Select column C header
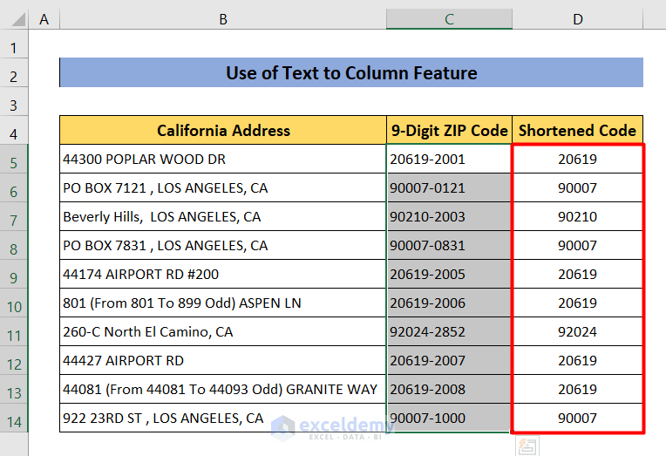 pos(449,19)
